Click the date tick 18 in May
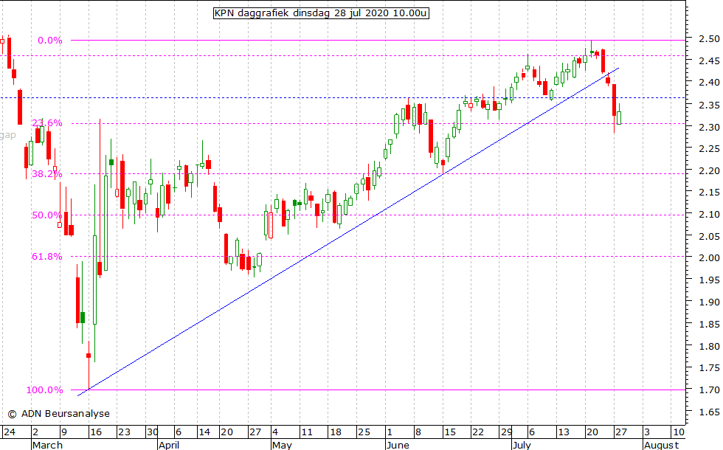This screenshot has width=723, height=450. point(336,432)
